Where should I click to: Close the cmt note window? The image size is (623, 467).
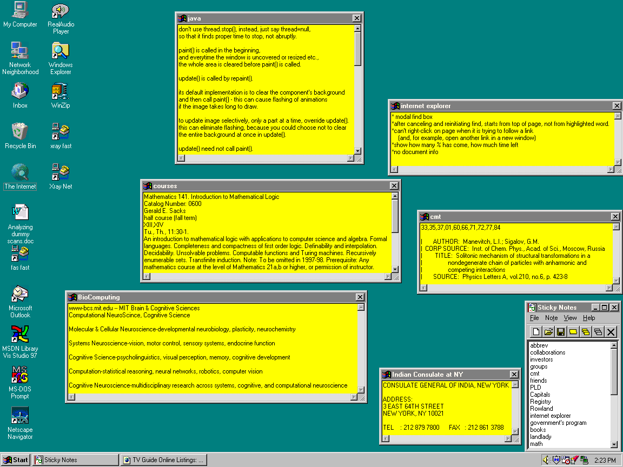point(615,216)
